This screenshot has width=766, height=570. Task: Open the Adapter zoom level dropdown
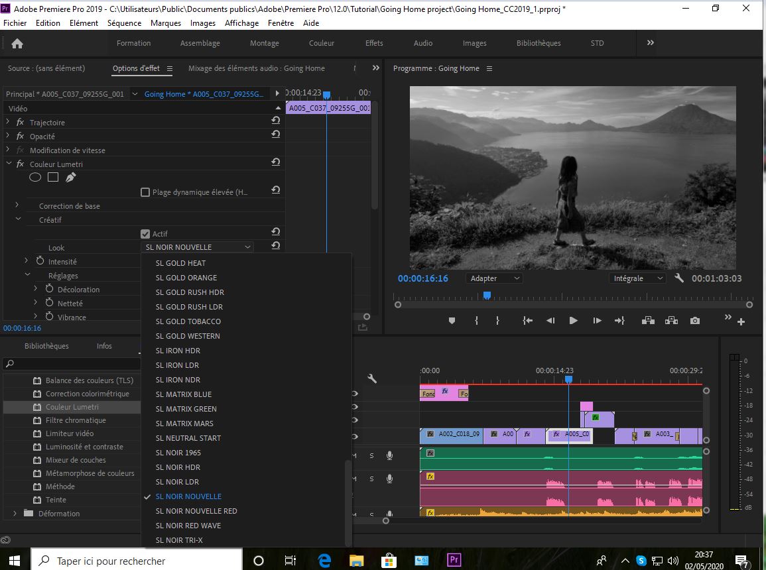point(494,278)
